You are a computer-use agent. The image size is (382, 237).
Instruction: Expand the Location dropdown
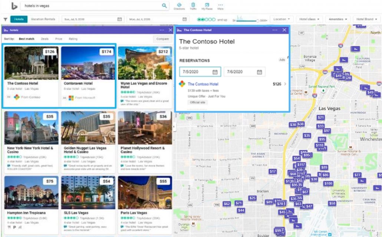click(x=282, y=19)
